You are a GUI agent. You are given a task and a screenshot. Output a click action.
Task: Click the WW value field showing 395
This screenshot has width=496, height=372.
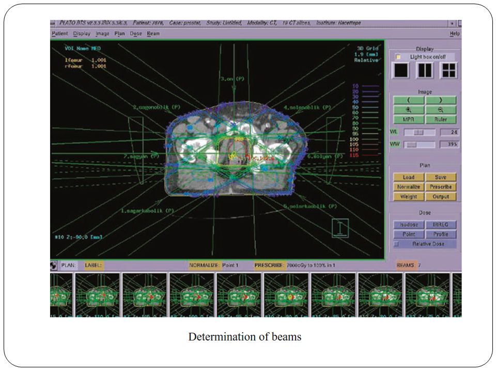(x=449, y=144)
